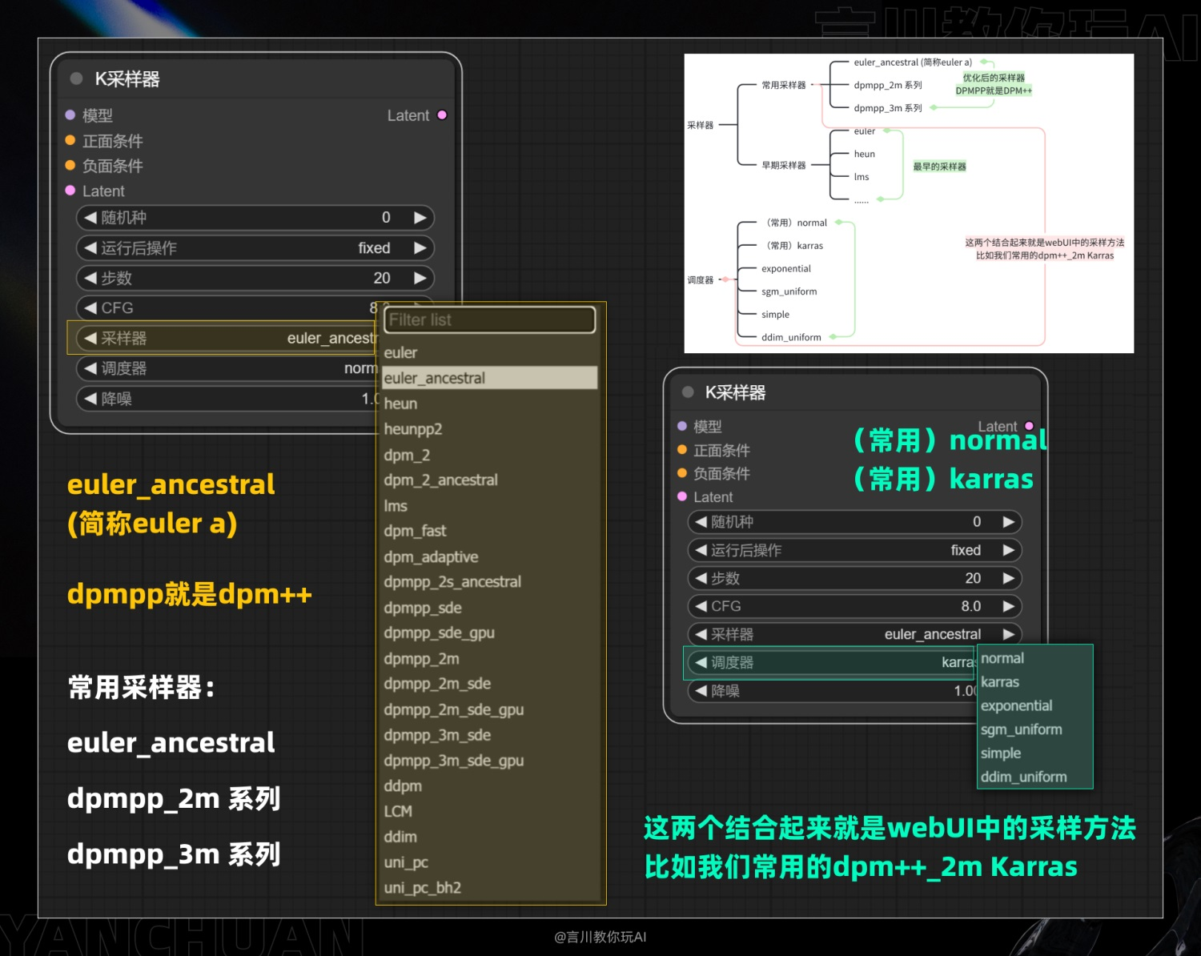Click the 负面条件 input port on left K采样器 node
Viewport: 1201px width, 956px height.
click(70, 166)
